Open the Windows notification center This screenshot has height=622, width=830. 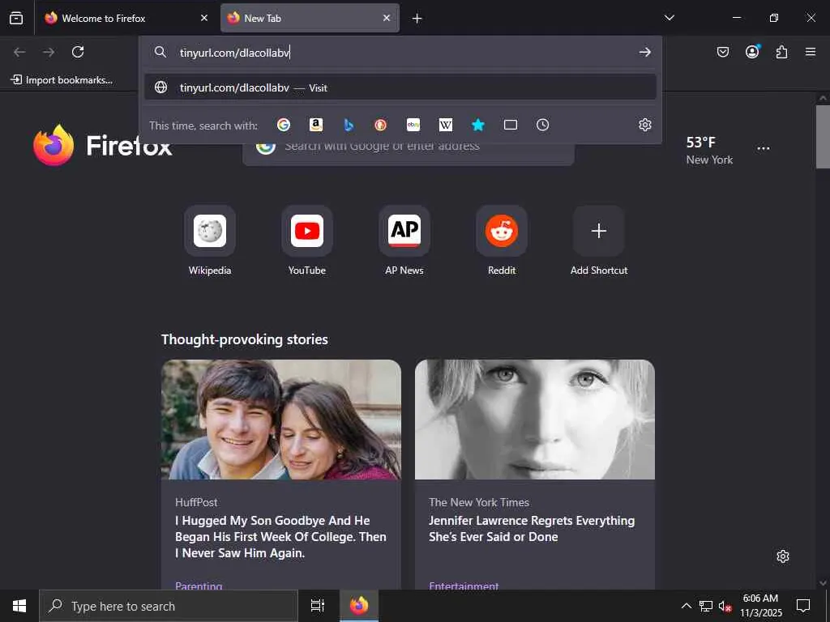(803, 606)
